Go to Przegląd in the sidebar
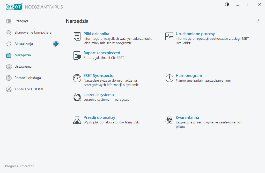The width and height of the screenshot is (265, 173). [x=21, y=21]
